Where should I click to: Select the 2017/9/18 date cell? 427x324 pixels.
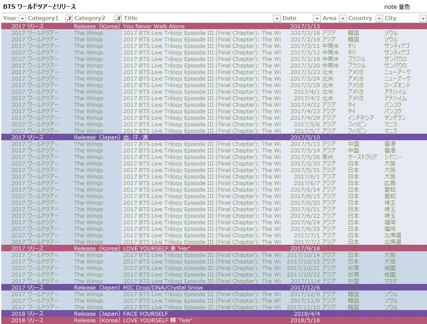click(x=305, y=248)
